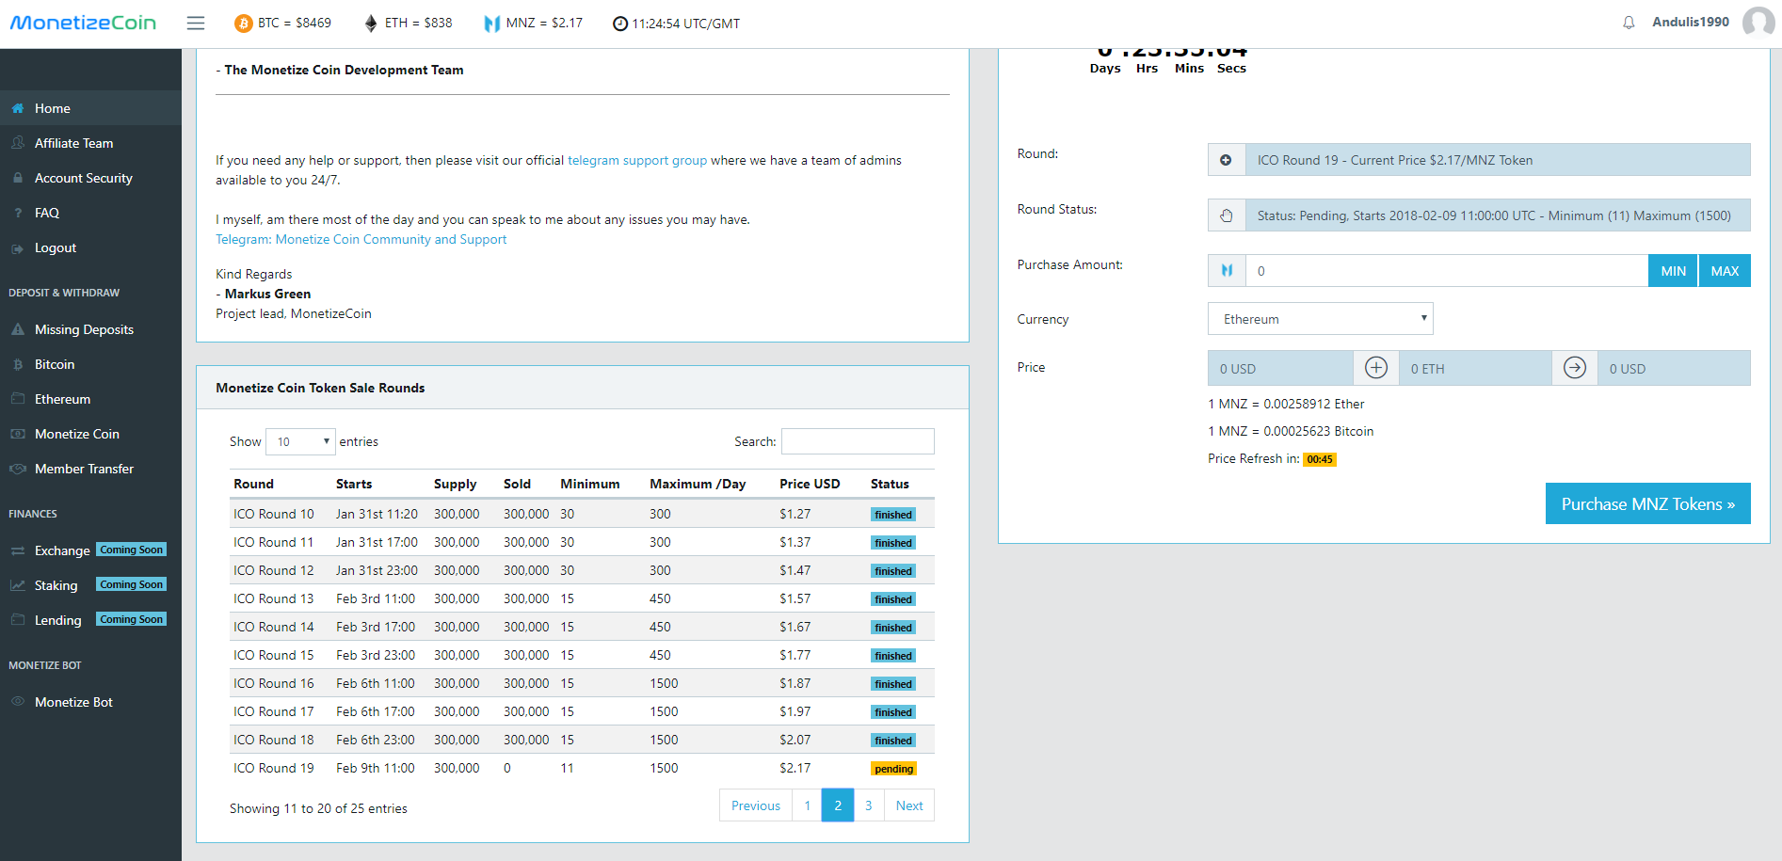
Task: Click the MNZ coin icon in header
Action: click(491, 24)
